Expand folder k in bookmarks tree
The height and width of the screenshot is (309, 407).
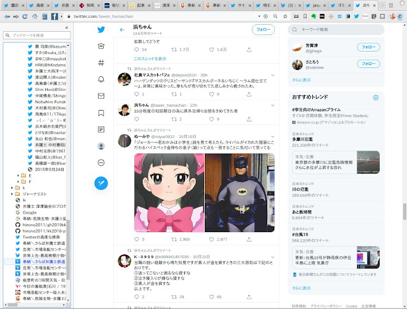coord(12,188)
